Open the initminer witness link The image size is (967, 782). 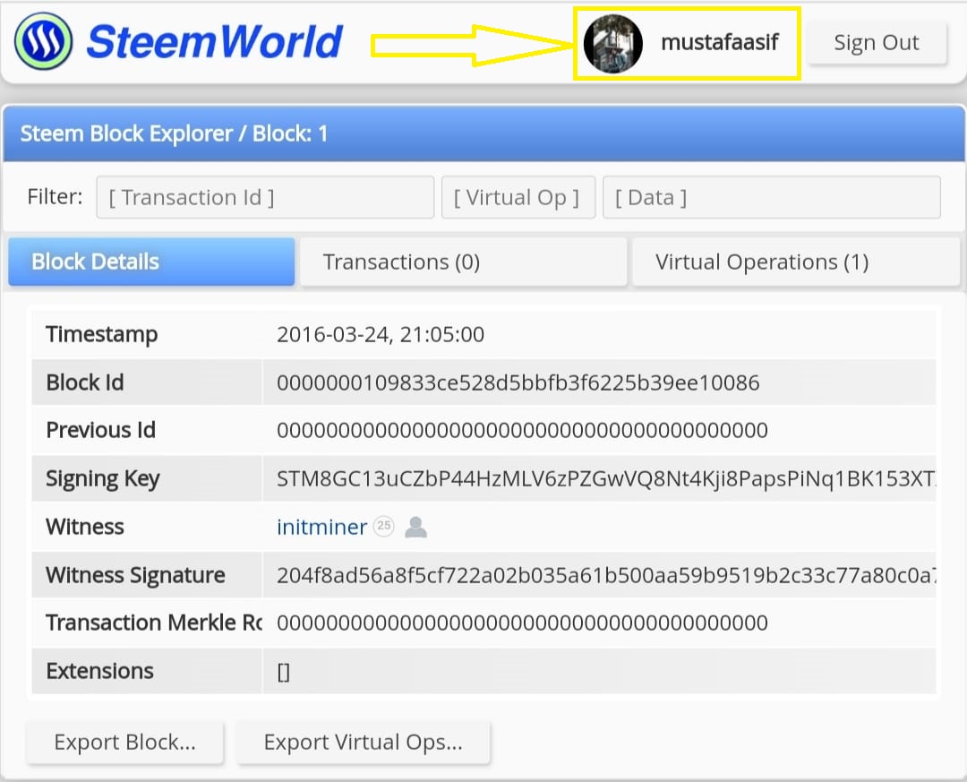[322, 527]
